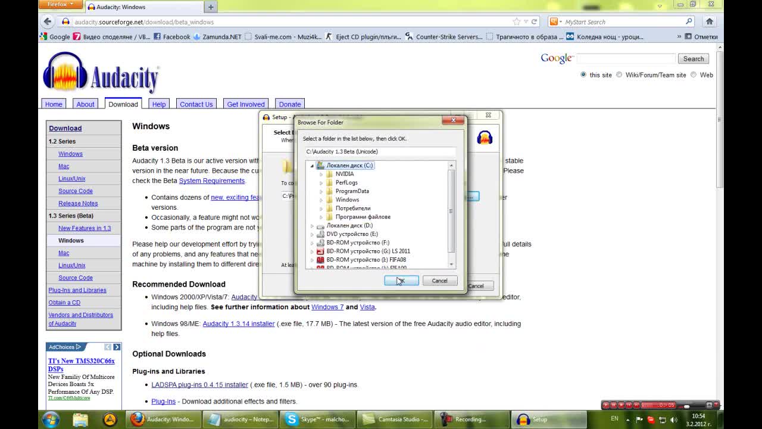Click the Google Search button on the page
This screenshot has height=429, width=762.
pos(694,58)
